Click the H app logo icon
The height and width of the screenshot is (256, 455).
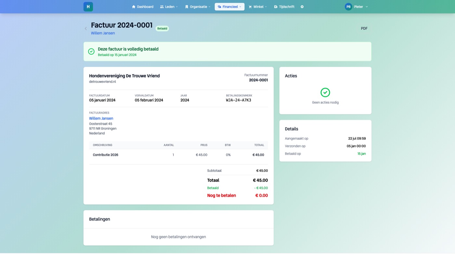pyautogui.click(x=88, y=7)
